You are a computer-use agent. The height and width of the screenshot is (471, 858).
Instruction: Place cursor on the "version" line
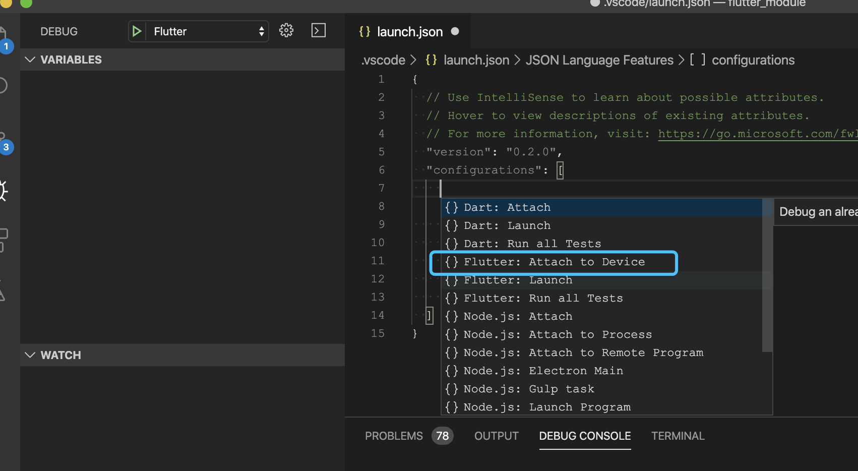point(494,152)
